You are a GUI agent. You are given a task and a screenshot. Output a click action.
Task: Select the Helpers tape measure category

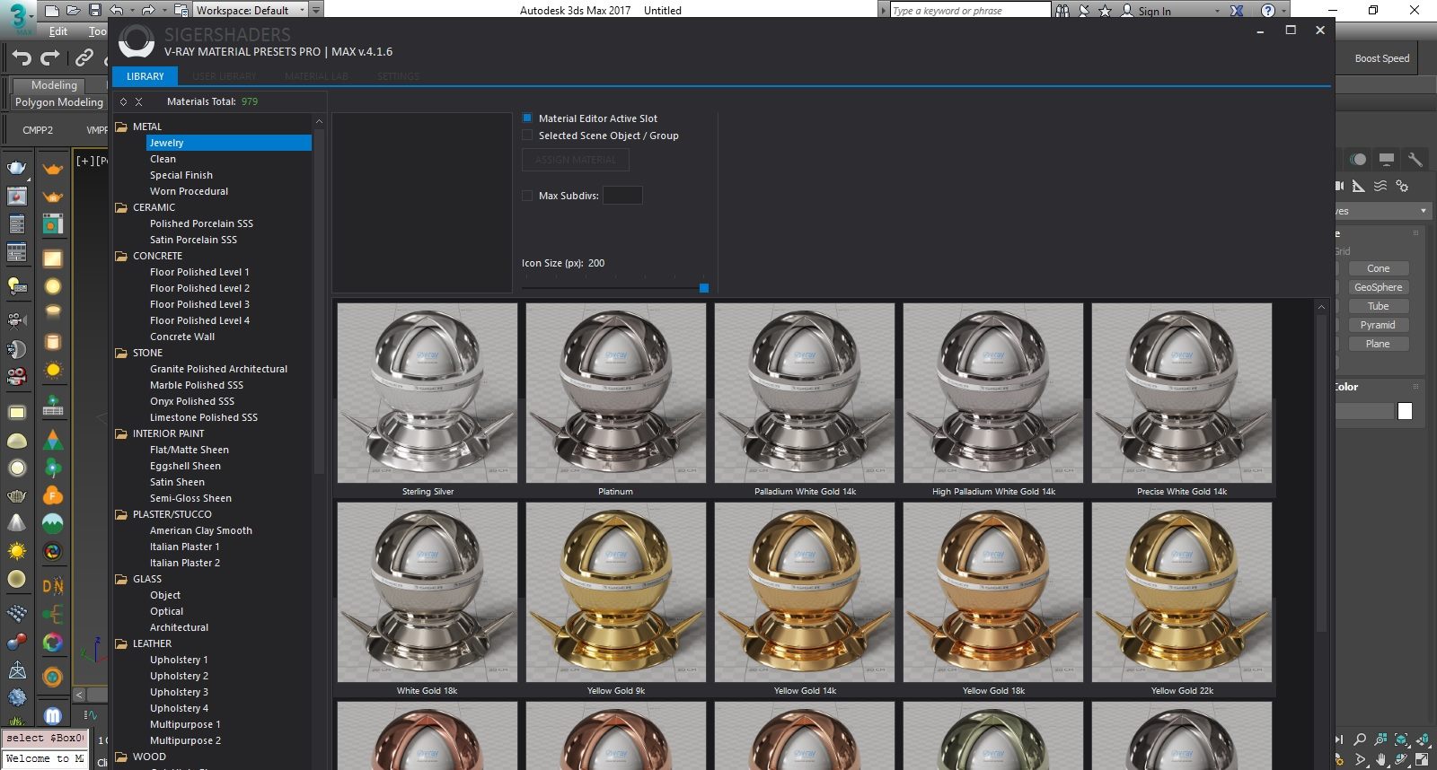click(1359, 186)
